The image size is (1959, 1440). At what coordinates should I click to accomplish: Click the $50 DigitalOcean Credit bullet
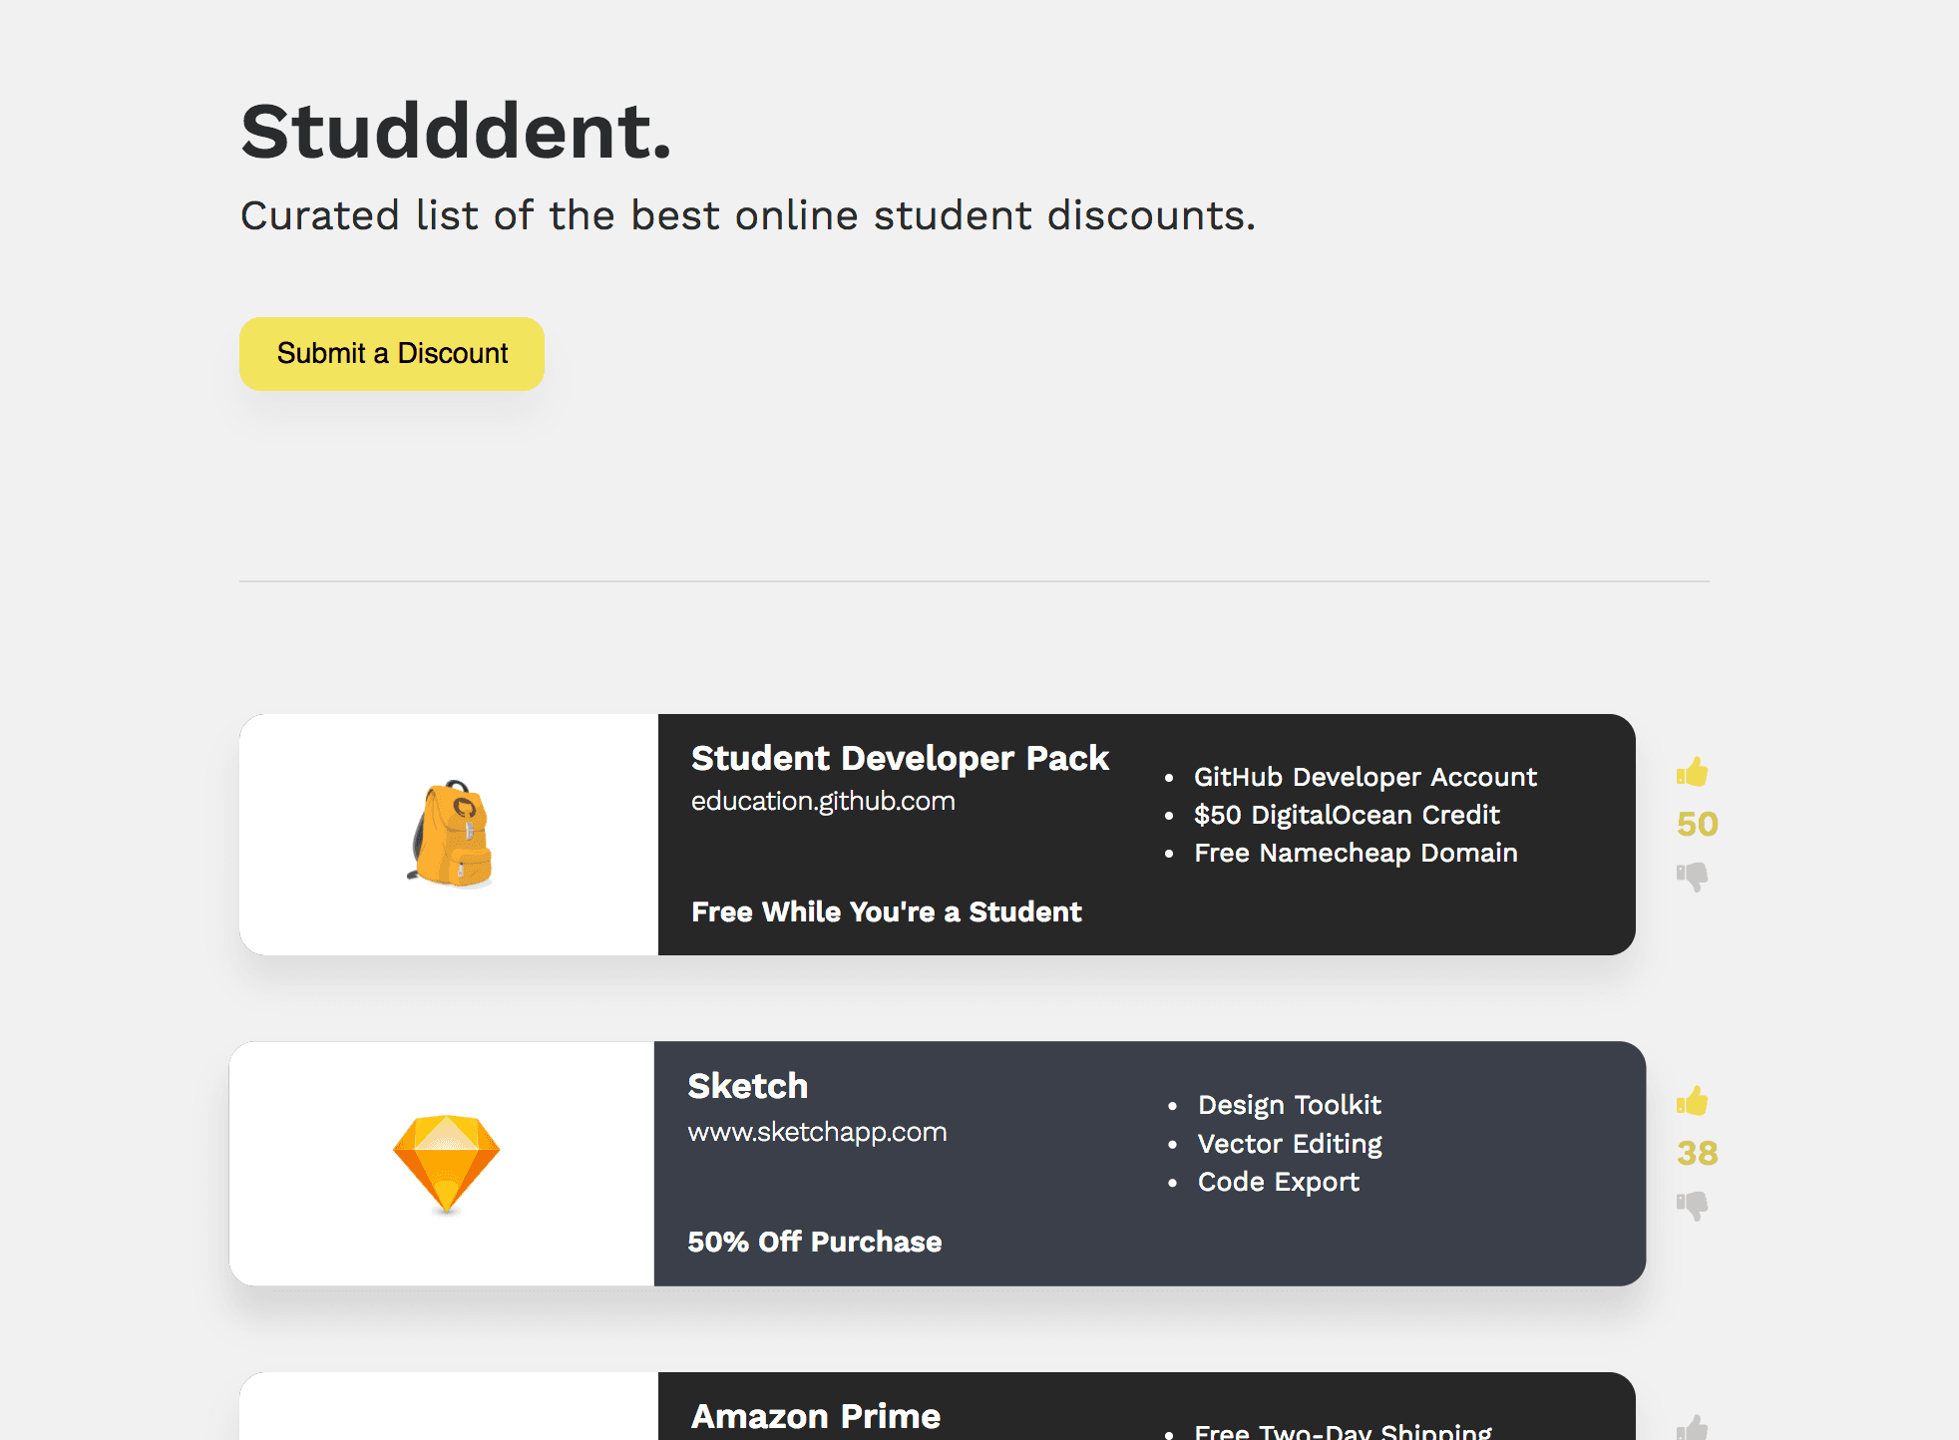point(1346,815)
